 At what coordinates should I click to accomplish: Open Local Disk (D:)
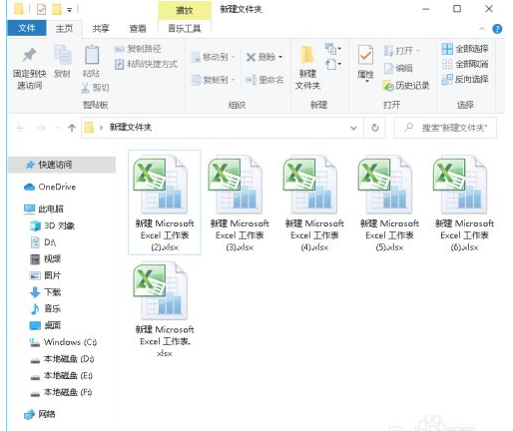point(62,359)
